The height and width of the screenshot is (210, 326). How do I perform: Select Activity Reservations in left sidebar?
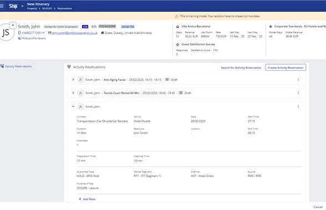click(18, 66)
